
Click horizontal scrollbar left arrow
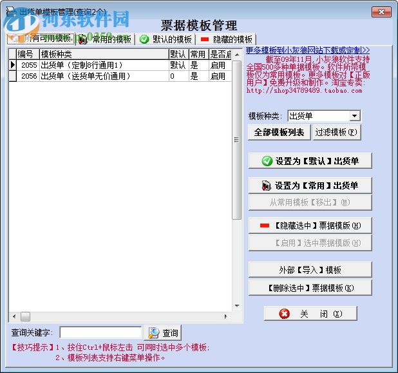14,316
